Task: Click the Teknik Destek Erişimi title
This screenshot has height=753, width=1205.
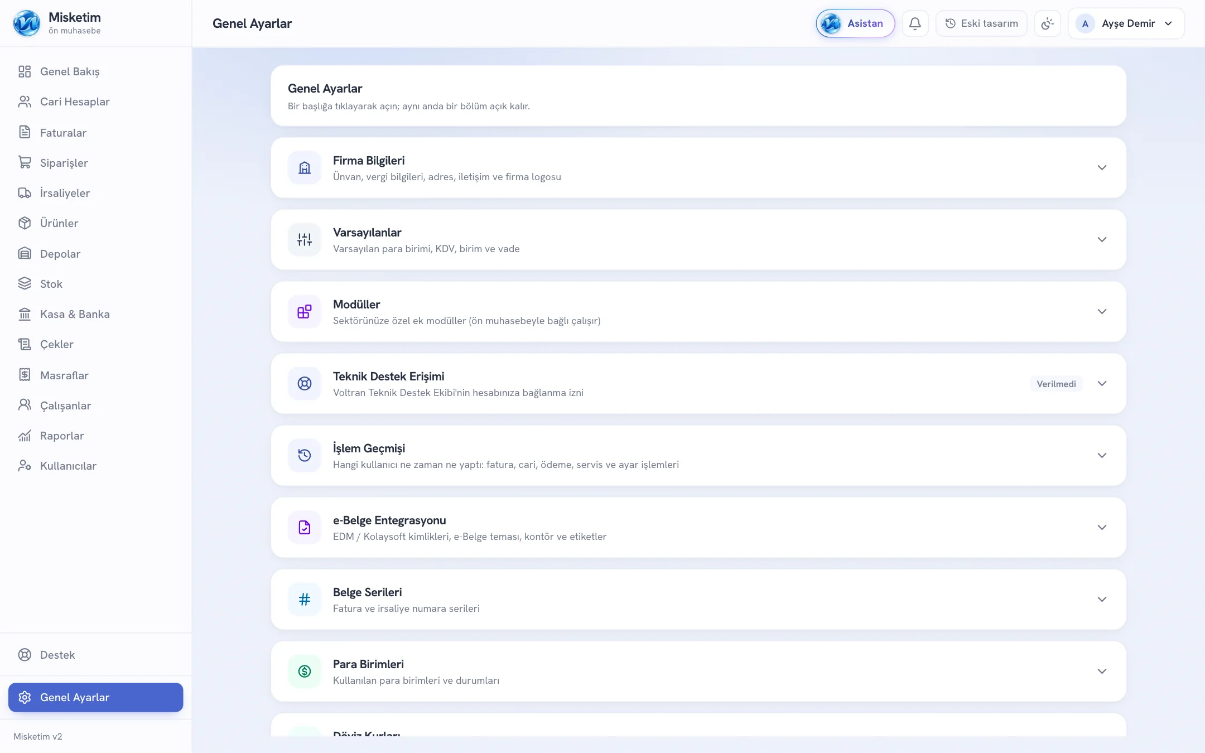Action: tap(389, 376)
